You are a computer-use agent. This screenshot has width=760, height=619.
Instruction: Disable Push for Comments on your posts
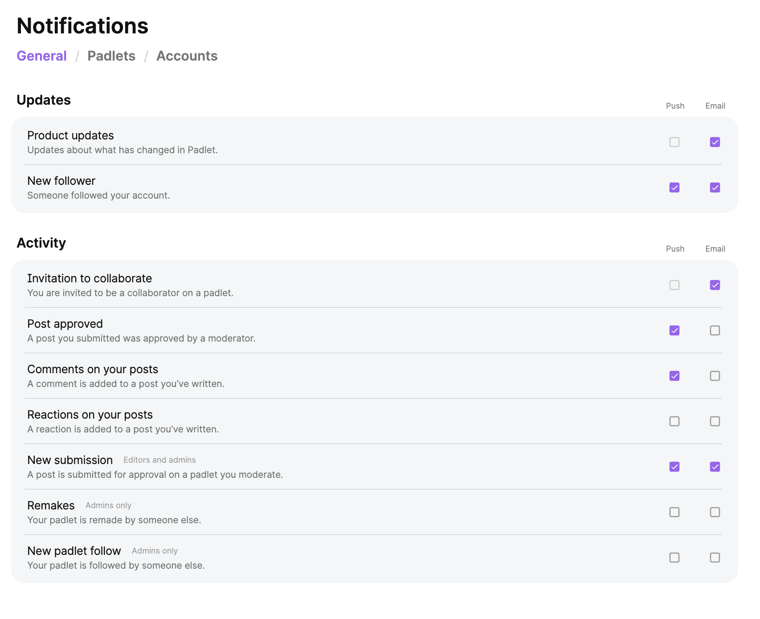674,376
